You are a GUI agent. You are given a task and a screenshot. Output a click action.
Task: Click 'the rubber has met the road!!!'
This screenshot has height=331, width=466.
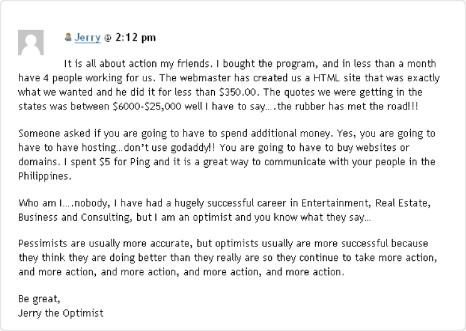point(348,106)
